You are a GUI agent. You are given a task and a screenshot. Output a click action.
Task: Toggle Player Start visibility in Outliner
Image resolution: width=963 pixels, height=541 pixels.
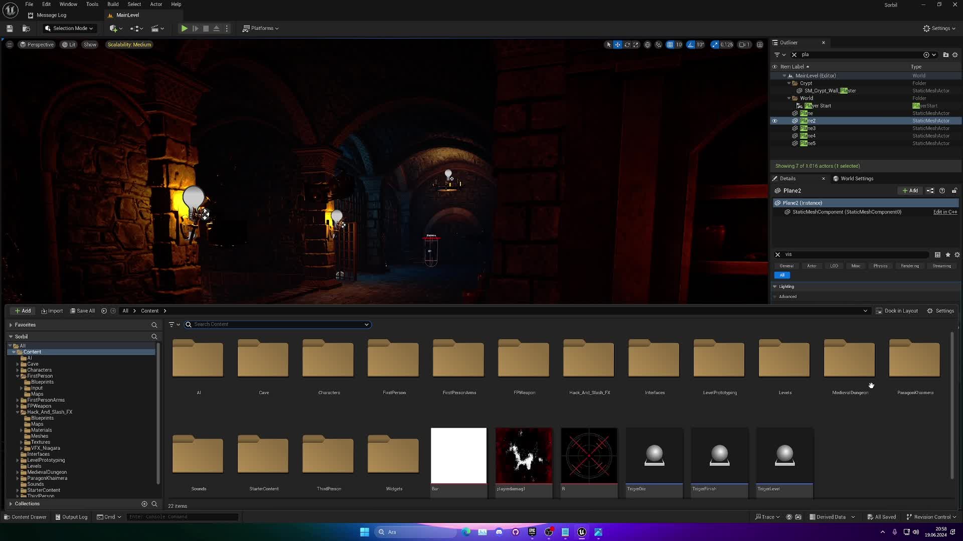pyautogui.click(x=774, y=106)
